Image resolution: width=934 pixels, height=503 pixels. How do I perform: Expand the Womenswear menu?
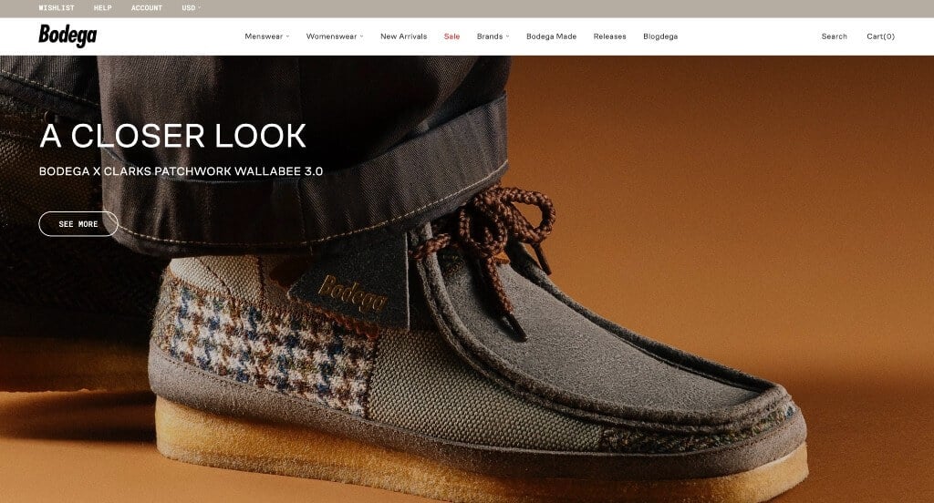click(335, 36)
